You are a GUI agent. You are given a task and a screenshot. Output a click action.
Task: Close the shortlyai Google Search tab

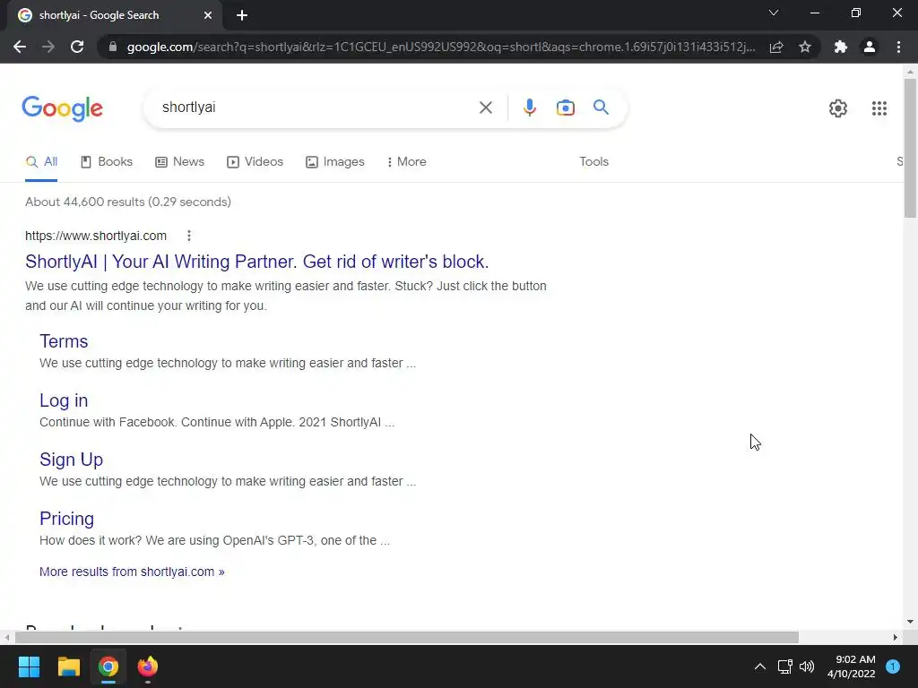[208, 15]
